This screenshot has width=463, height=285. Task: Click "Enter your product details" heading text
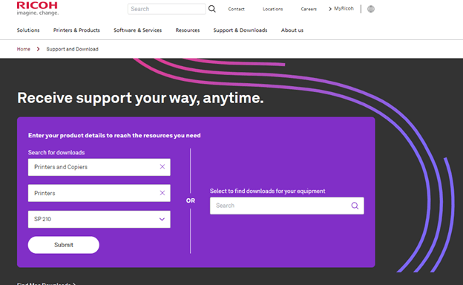click(114, 136)
